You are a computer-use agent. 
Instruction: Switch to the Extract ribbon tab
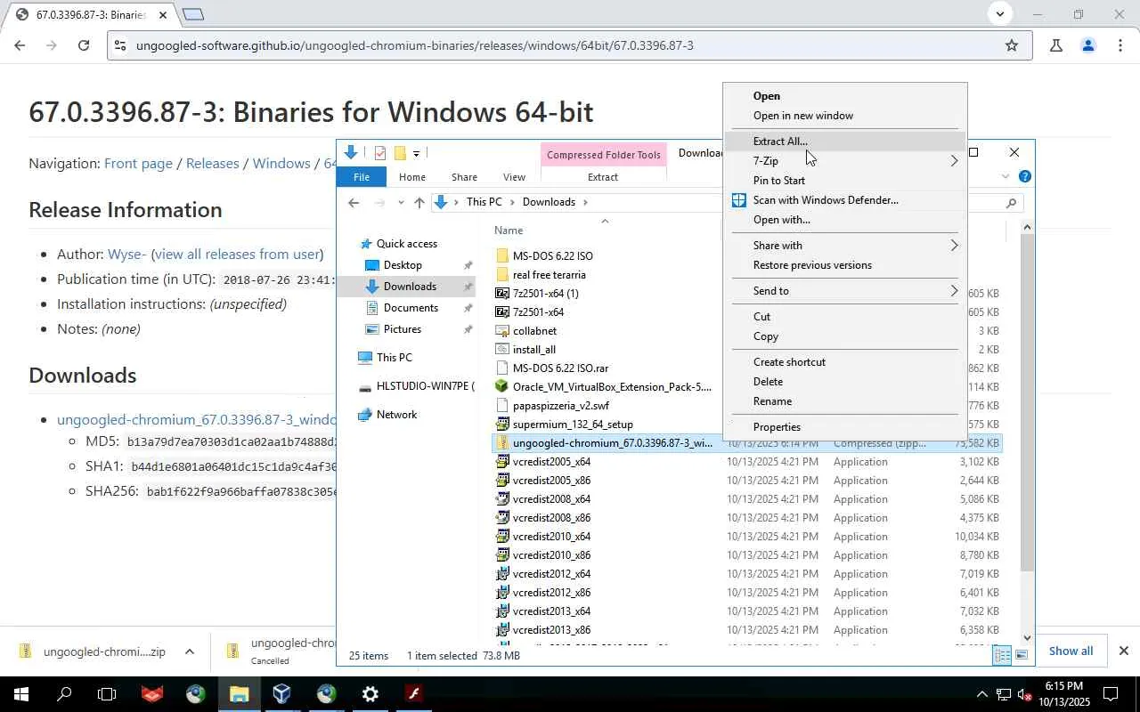603,177
